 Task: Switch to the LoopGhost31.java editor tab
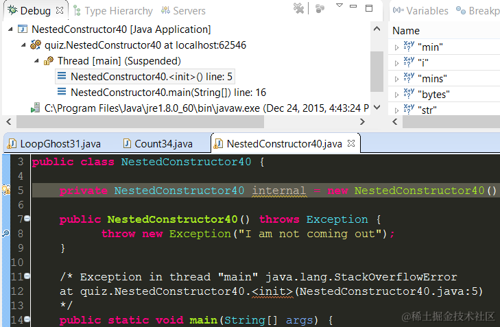(54, 144)
